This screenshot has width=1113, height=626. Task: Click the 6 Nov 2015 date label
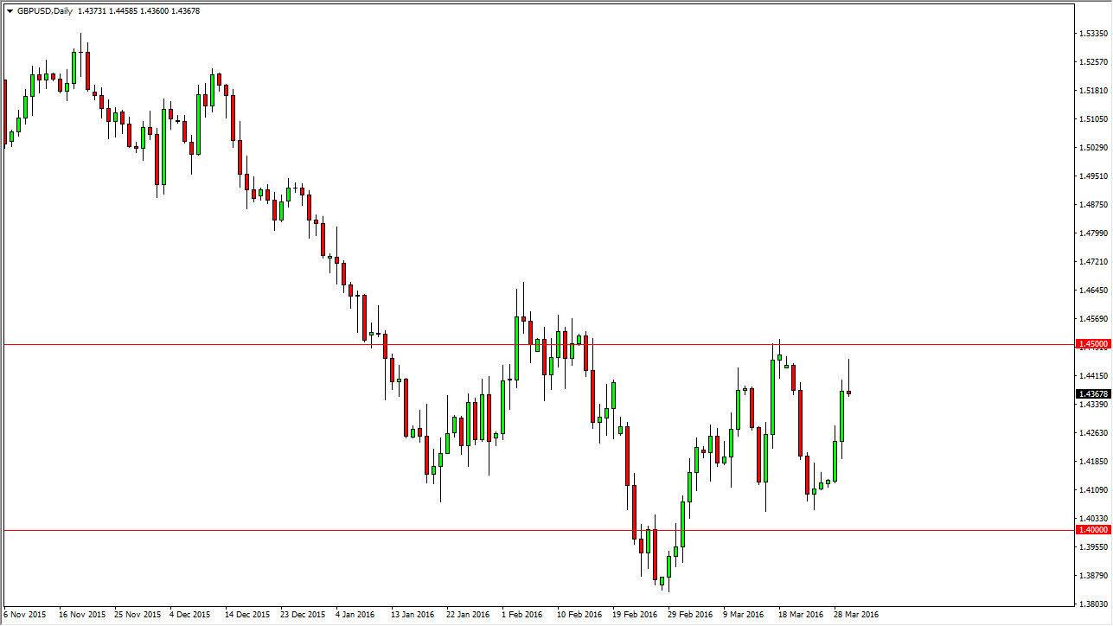coord(22,615)
